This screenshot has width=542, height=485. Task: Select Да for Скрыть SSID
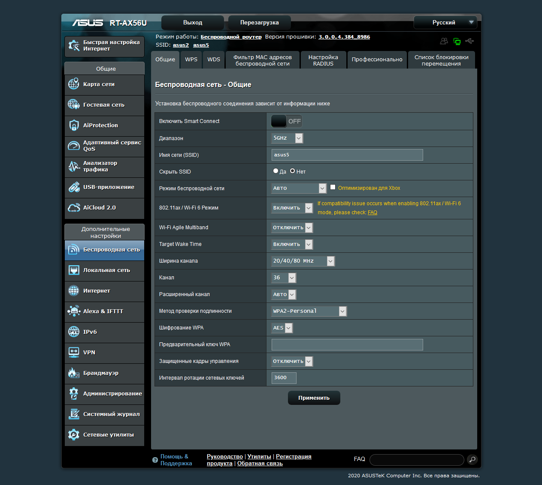point(276,171)
